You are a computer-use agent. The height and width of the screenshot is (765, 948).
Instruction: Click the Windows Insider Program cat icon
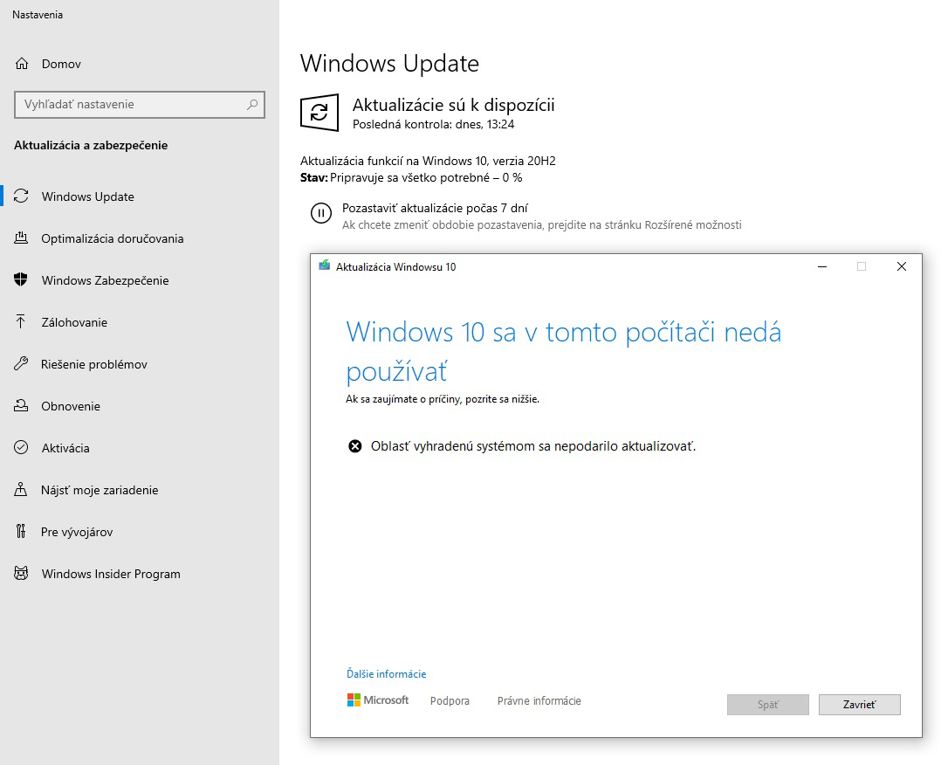coord(21,573)
